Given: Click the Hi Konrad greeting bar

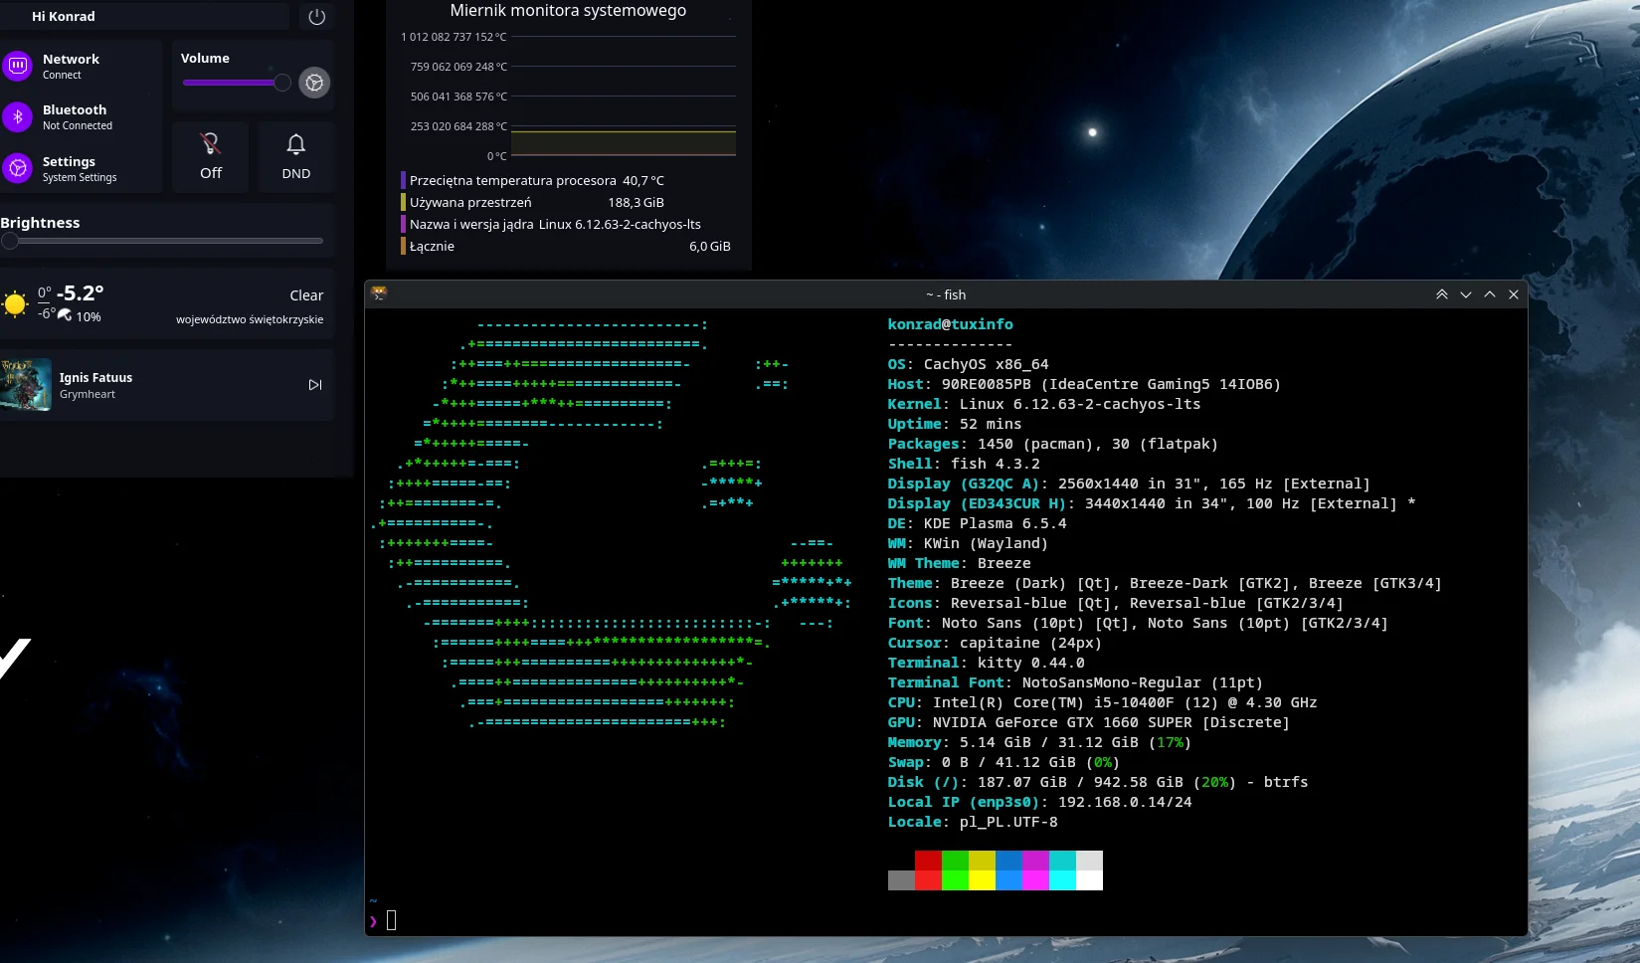Looking at the screenshot, I should (145, 16).
